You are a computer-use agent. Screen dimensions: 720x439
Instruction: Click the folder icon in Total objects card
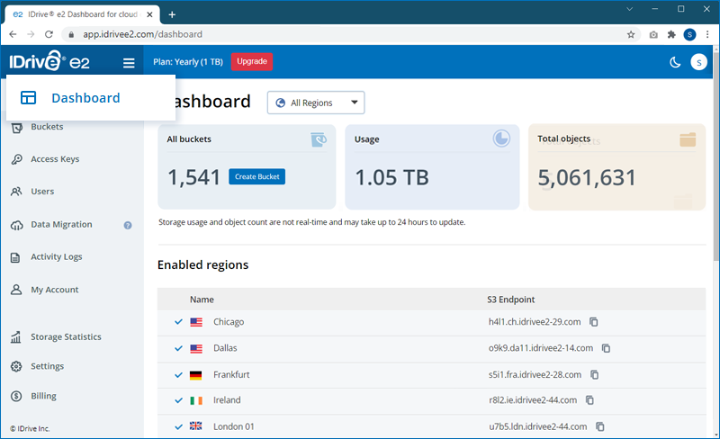pyautogui.click(x=688, y=139)
